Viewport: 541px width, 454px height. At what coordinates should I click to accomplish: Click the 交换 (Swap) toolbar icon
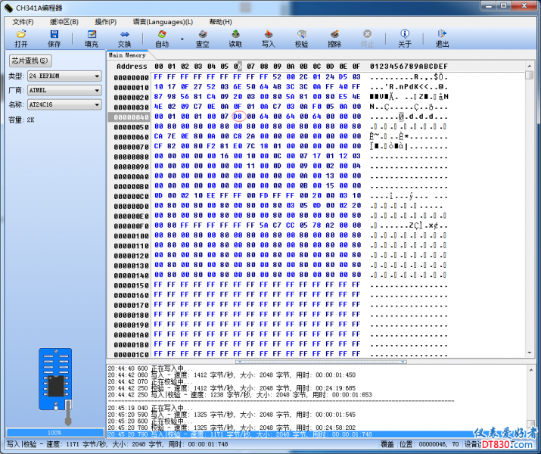124,39
